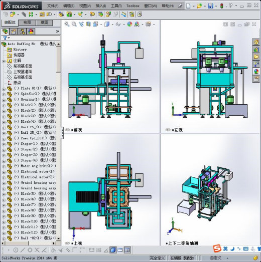Expand the Pneu Cyl_63<1> node
The image size is (261, 262).
coord(4,139)
